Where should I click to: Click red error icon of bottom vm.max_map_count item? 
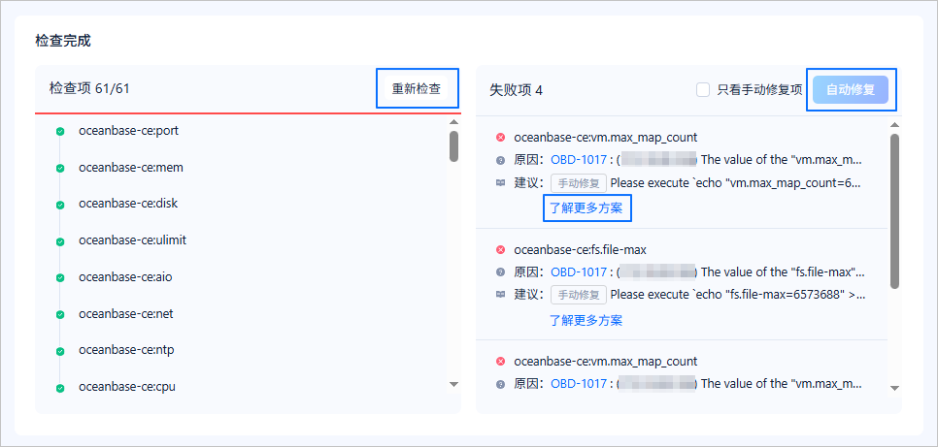pyautogui.click(x=501, y=362)
